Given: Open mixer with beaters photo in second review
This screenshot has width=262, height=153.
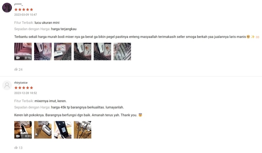Looking at the screenshot, I should click(43, 130).
